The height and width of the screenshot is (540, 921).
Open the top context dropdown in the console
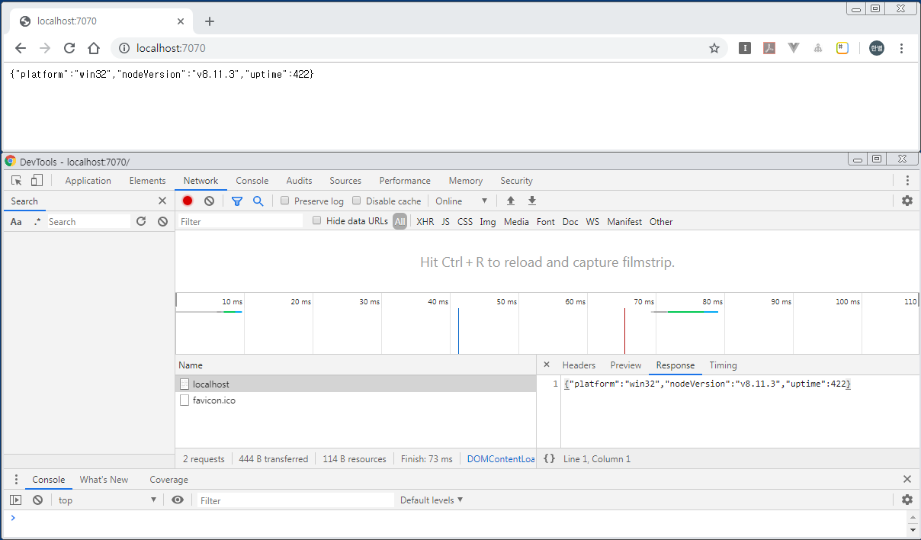[108, 500]
